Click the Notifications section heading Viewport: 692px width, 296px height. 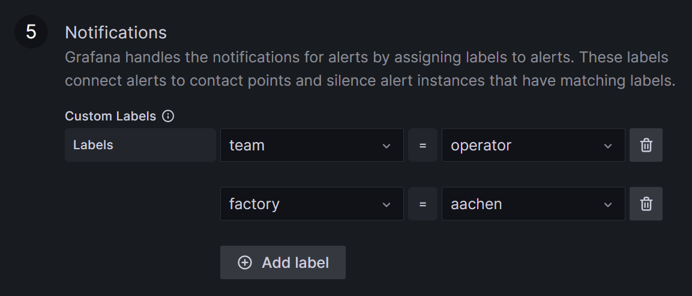pyautogui.click(x=116, y=32)
